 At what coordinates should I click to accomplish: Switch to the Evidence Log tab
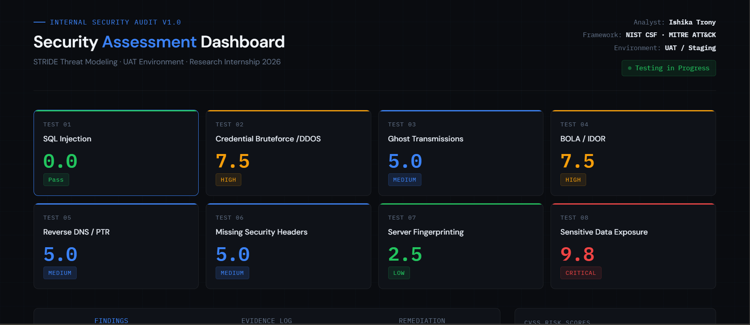tap(267, 320)
